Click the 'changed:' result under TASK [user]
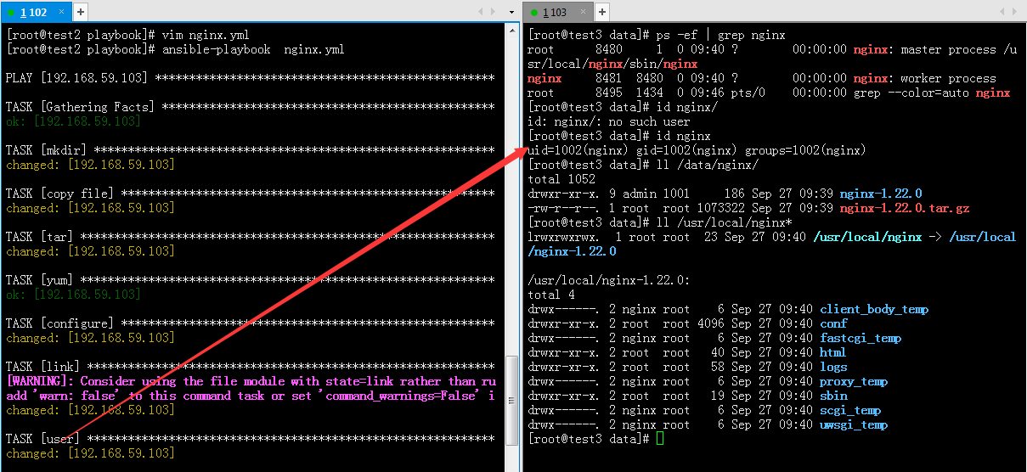This screenshot has width=1027, height=472. tap(90, 453)
